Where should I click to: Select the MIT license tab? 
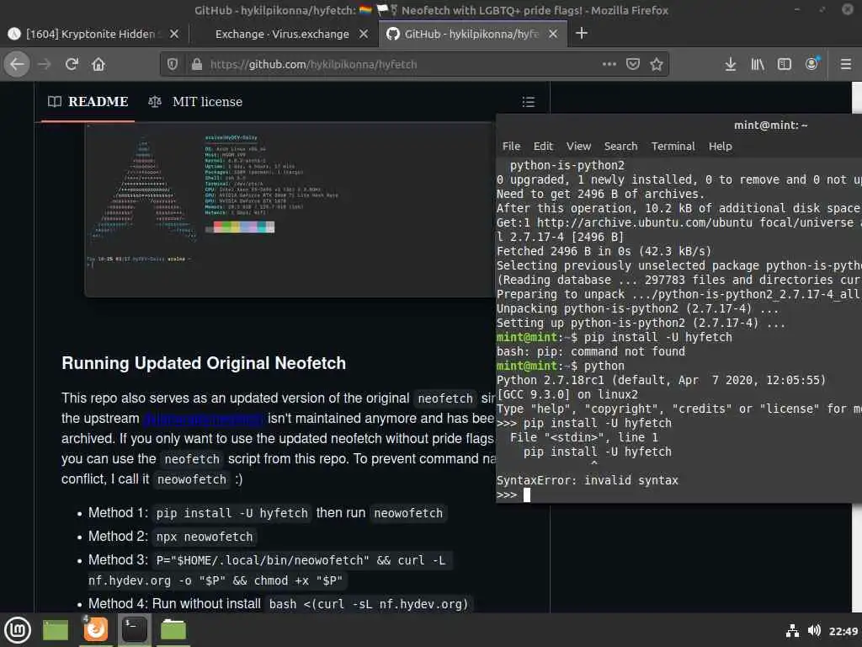click(x=195, y=102)
